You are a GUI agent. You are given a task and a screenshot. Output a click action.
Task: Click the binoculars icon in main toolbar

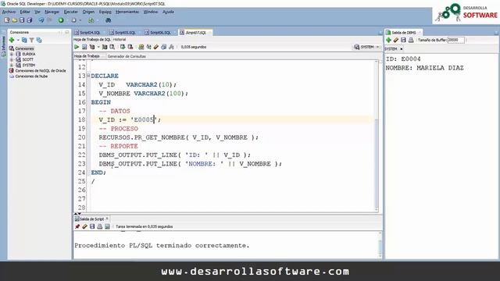[108, 20]
